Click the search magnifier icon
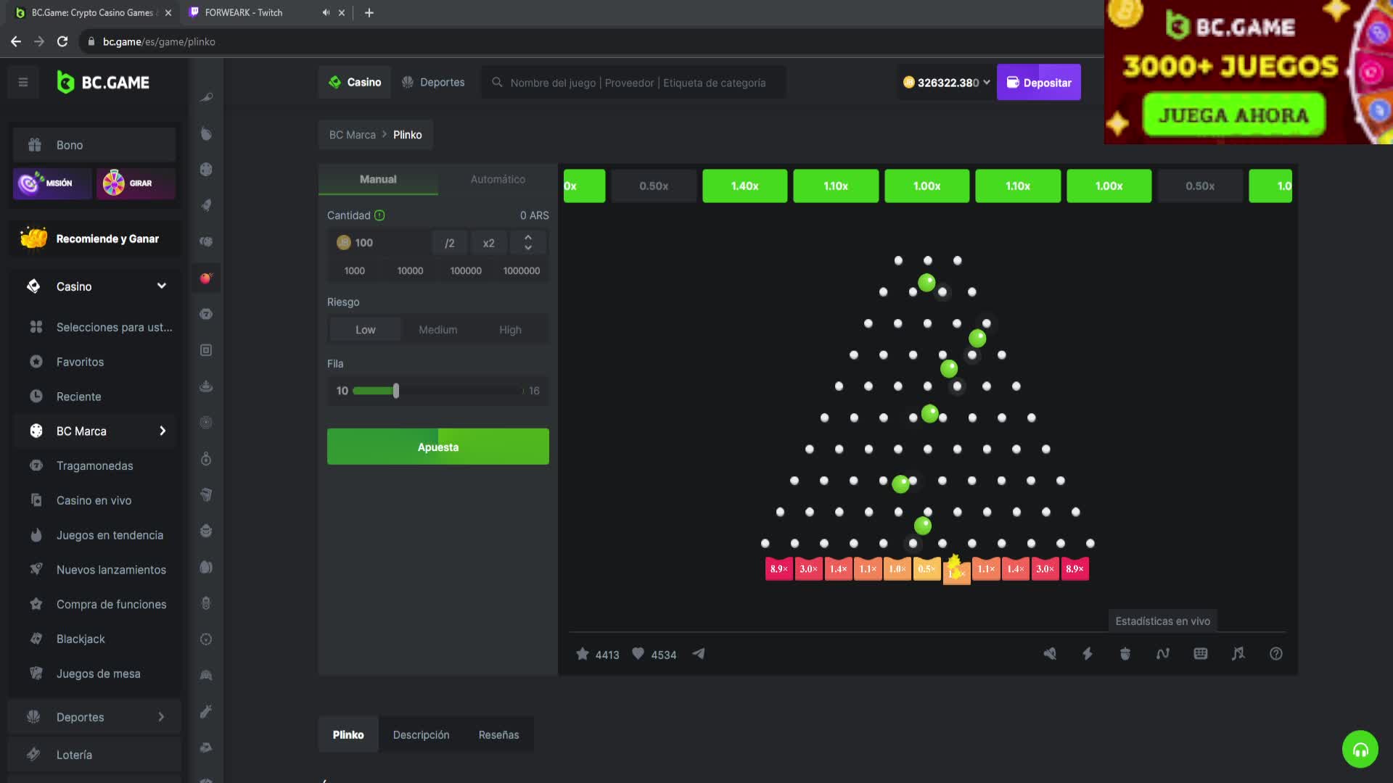This screenshot has width=1393, height=783. pos(497,83)
